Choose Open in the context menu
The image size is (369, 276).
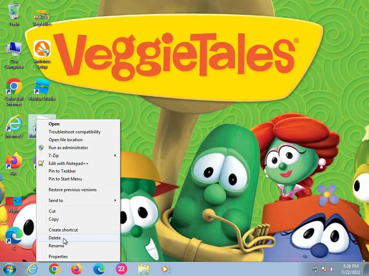click(x=78, y=124)
